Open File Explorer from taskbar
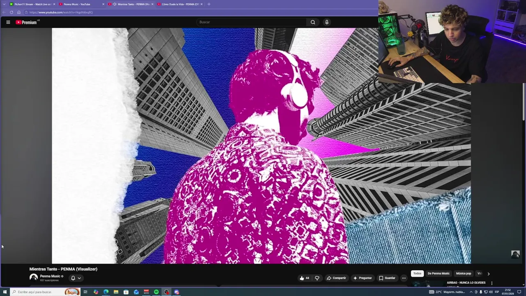This screenshot has height=296, width=526. (116, 292)
